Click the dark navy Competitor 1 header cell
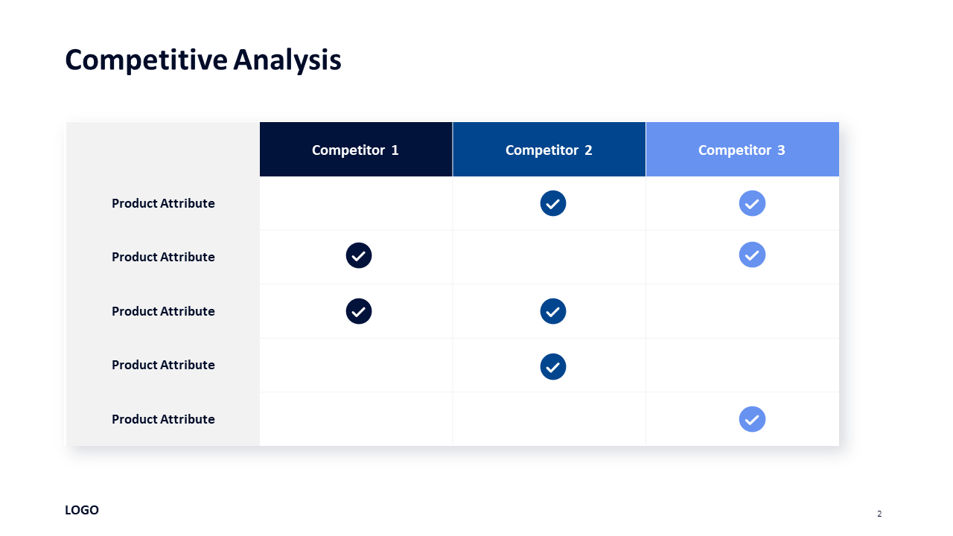Viewport: 953px width, 536px height. [x=356, y=150]
